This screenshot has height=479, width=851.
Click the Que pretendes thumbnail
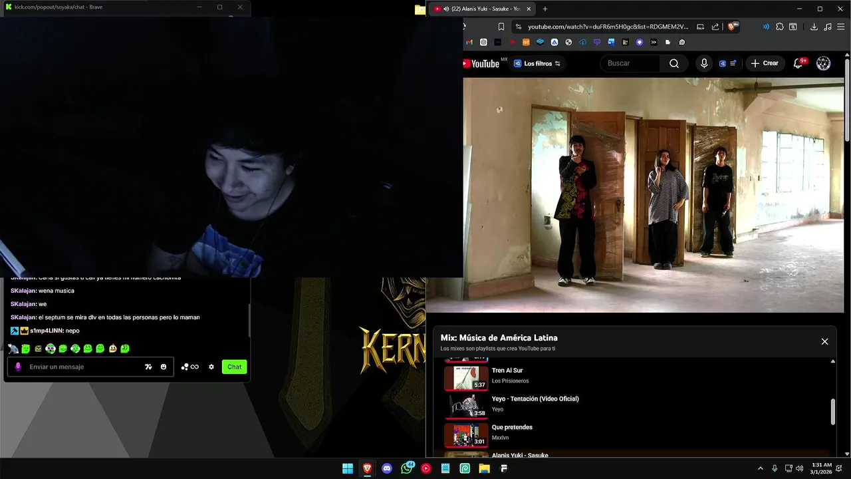(466, 434)
